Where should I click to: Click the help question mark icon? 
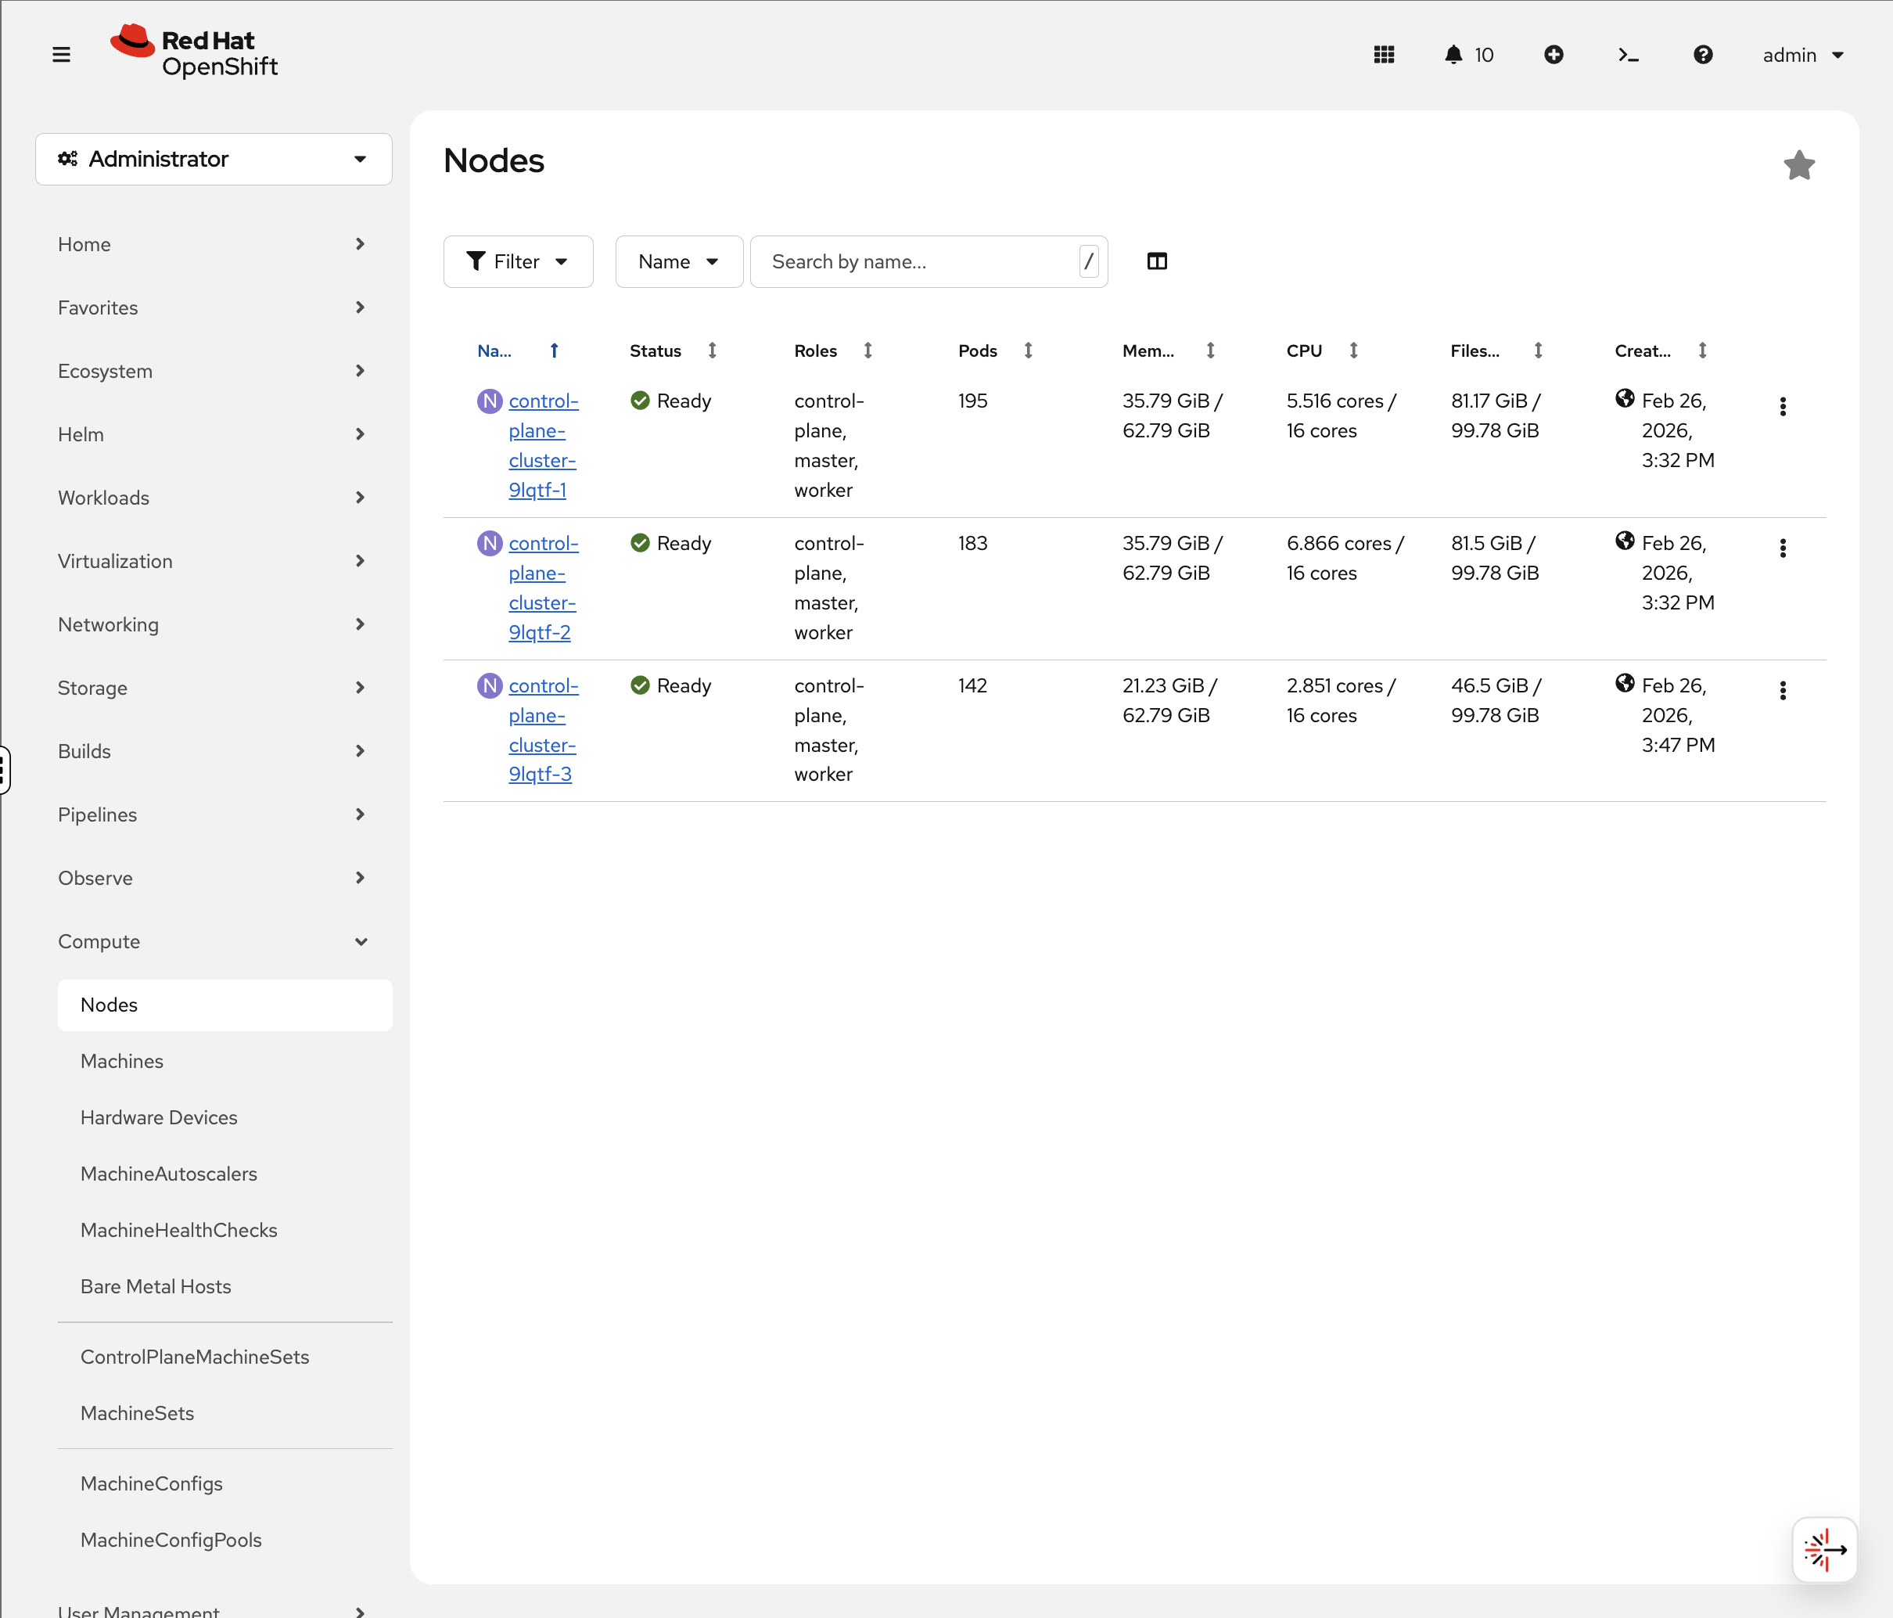pyautogui.click(x=1703, y=55)
